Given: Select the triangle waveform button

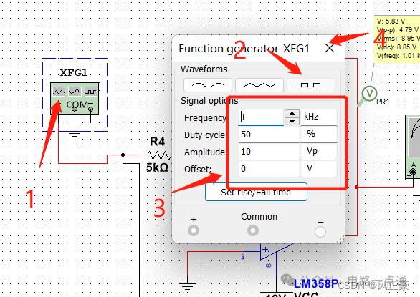Looking at the screenshot, I should pos(259,85).
